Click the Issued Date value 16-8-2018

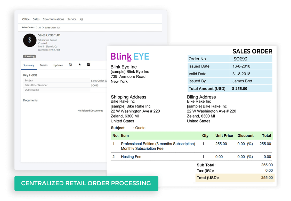[241, 66]
